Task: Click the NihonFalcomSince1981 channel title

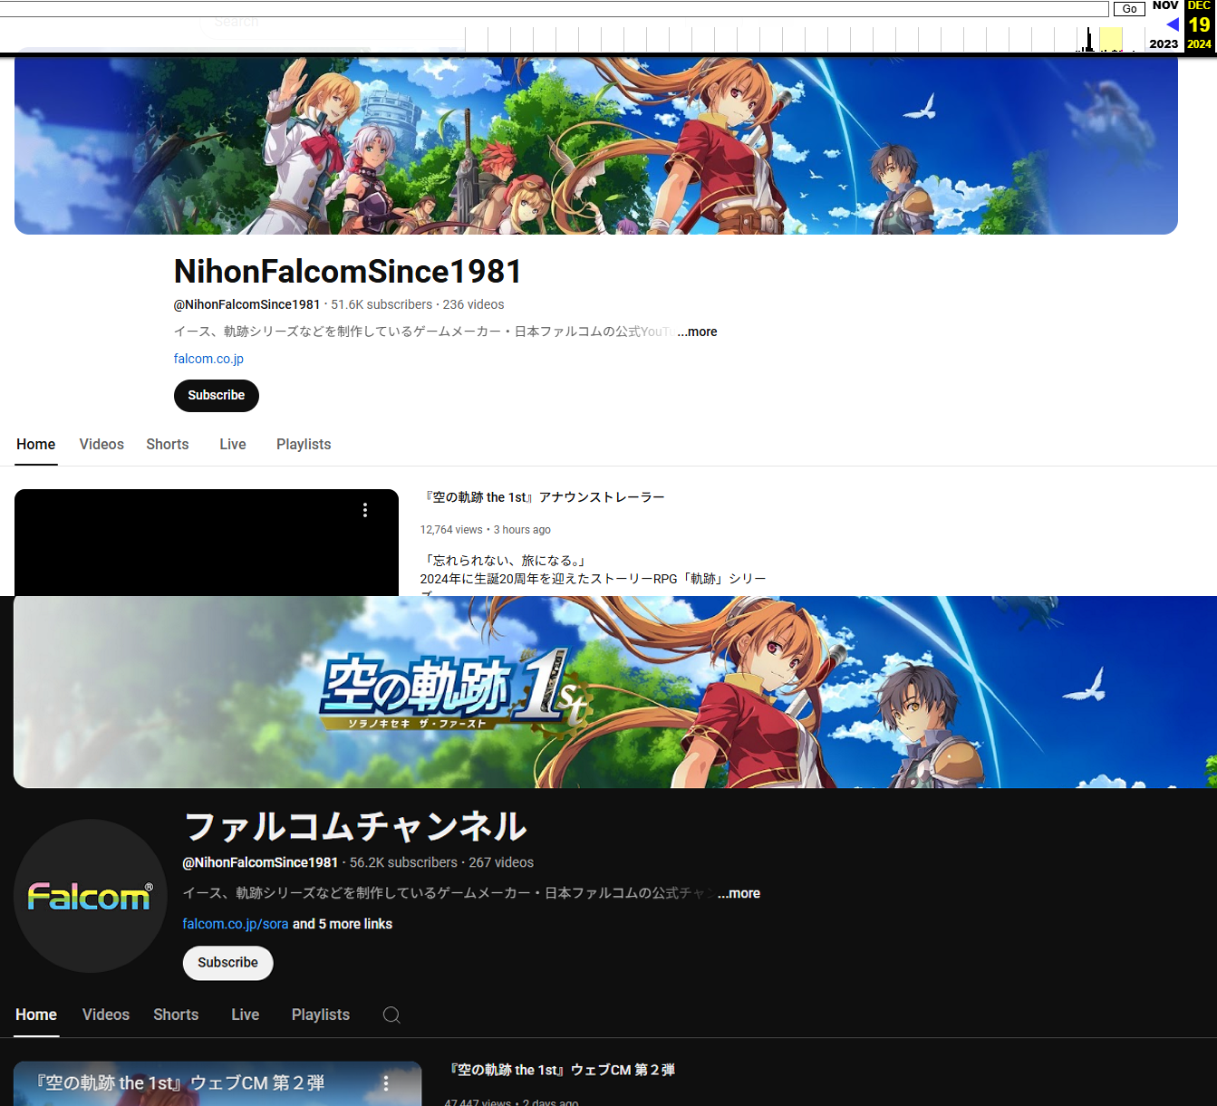Action: pyautogui.click(x=348, y=271)
